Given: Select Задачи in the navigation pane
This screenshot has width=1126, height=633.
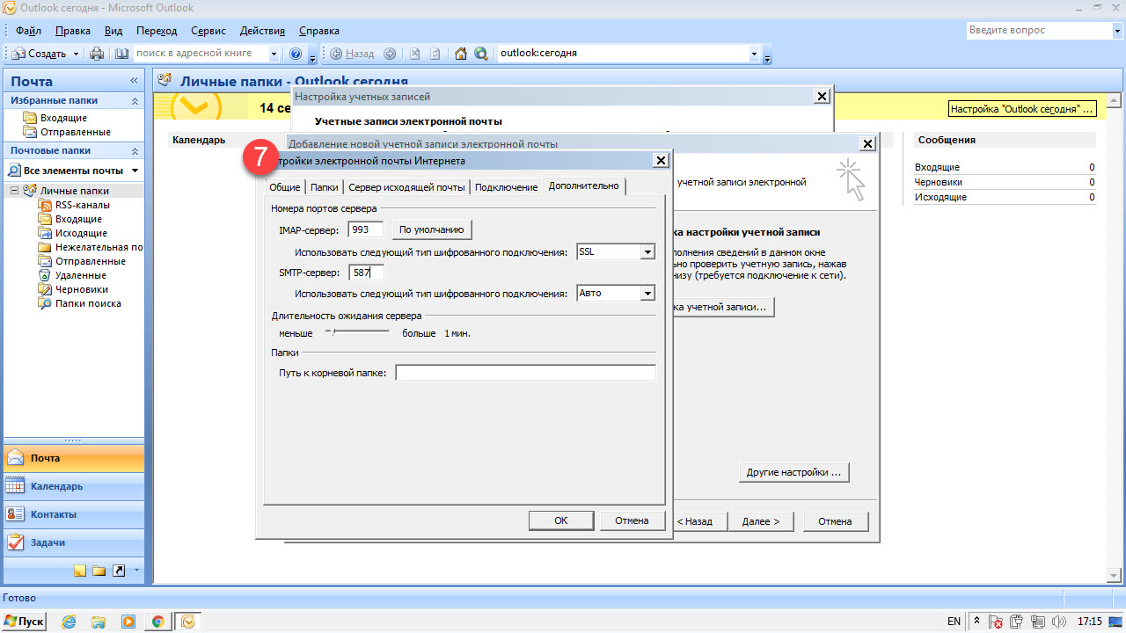Looking at the screenshot, I should (x=73, y=542).
